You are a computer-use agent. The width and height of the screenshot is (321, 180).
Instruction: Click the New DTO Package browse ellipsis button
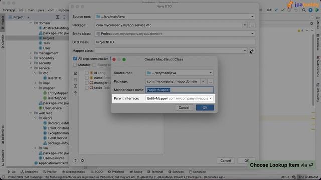(252, 25)
